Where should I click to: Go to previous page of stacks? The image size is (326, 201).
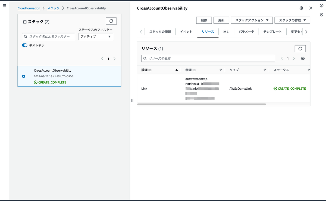tap(102, 59)
